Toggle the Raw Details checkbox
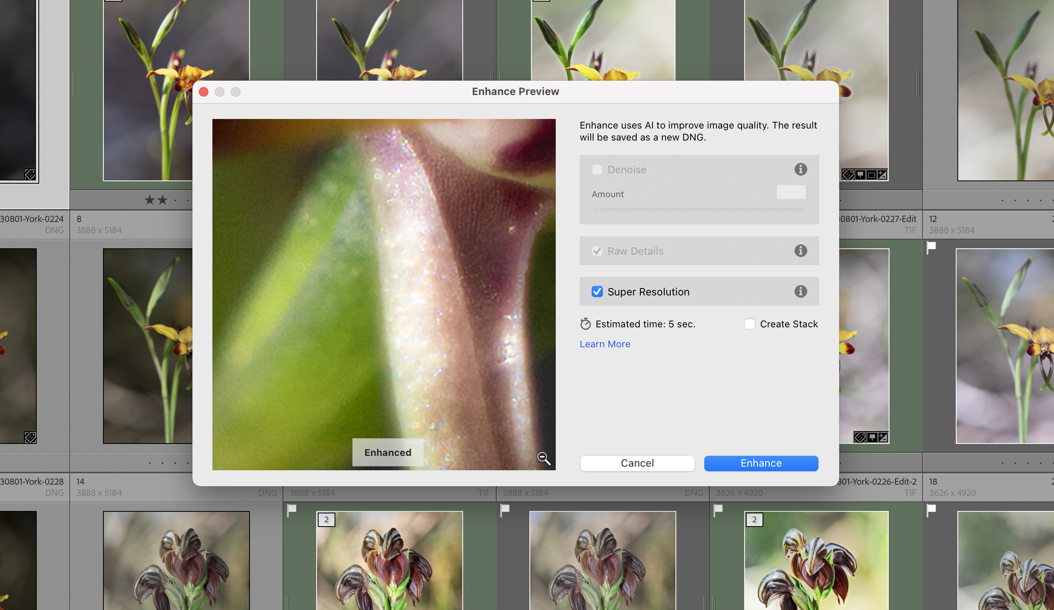The image size is (1054, 610). pos(597,251)
